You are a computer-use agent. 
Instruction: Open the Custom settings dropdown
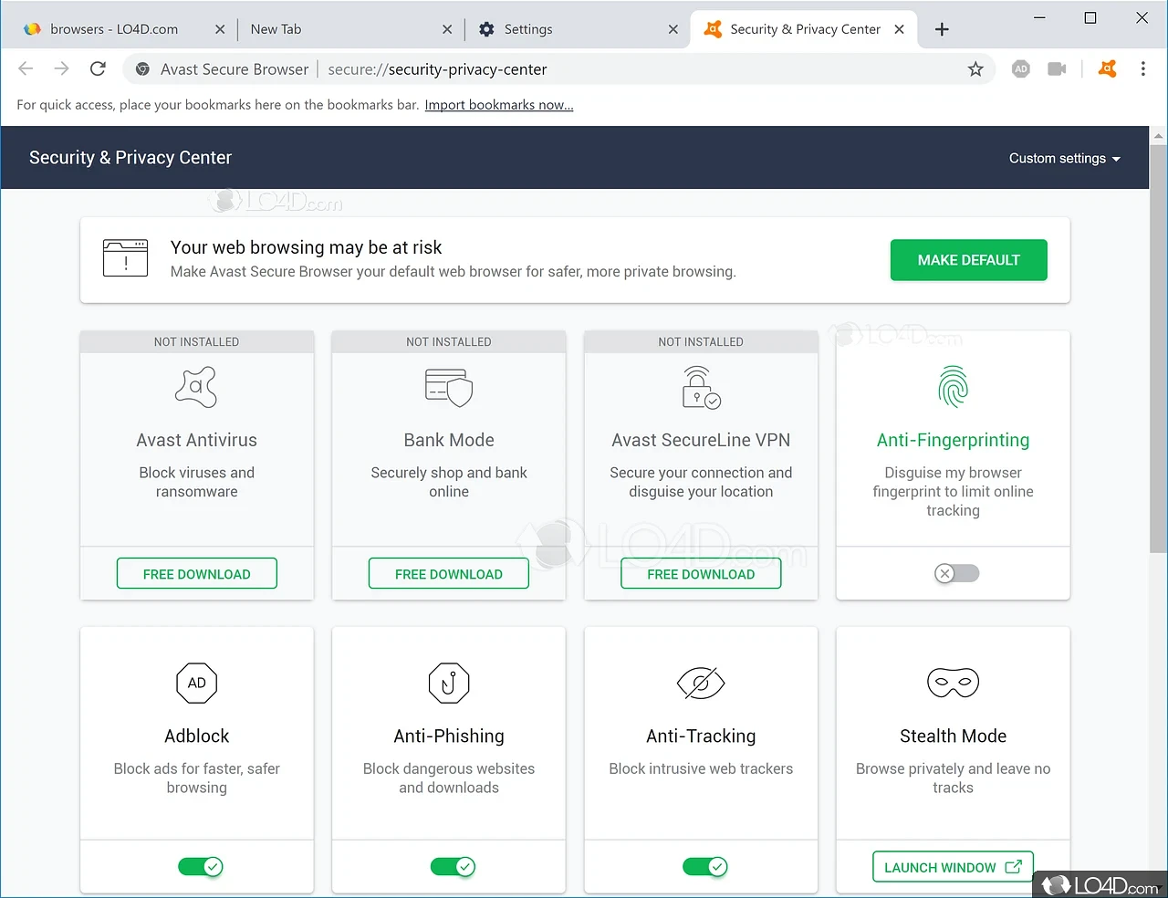1064,158
